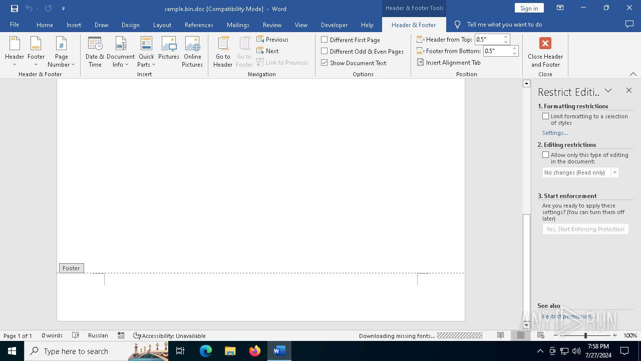This screenshot has height=361, width=641.
Task: Open the Footer gallery button
Action: coord(36,52)
